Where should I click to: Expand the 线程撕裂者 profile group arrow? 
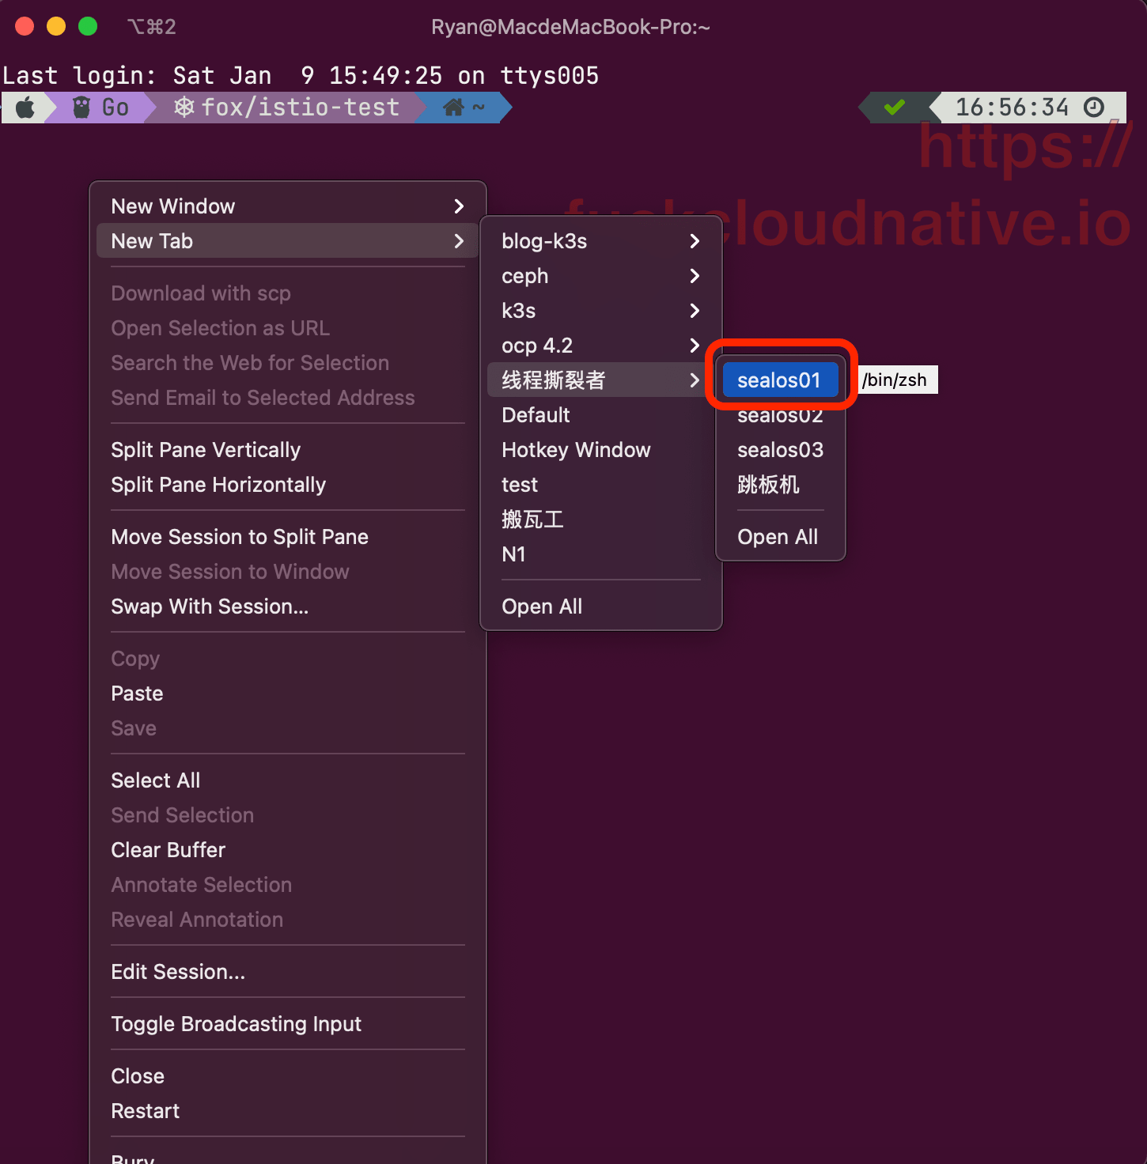695,380
